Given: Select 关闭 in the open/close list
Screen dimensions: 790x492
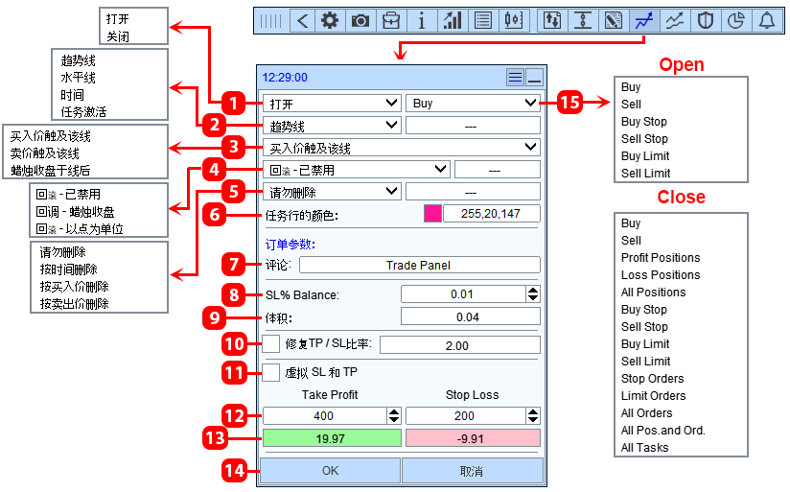Looking at the screenshot, I should 118,36.
